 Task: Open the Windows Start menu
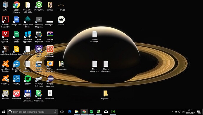(4, 112)
